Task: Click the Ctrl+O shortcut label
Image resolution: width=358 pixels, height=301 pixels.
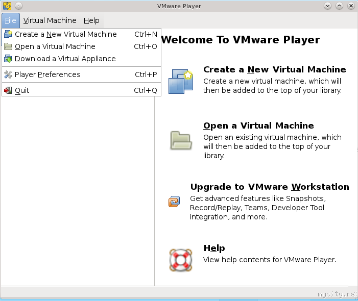Action: point(146,46)
